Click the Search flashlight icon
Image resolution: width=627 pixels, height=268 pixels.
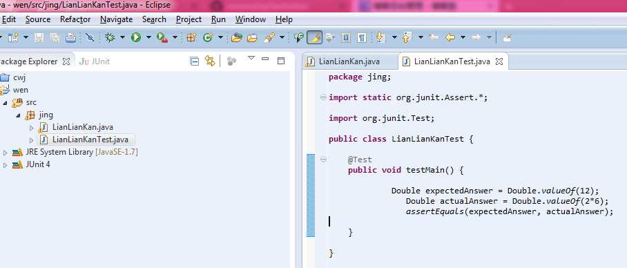(269, 37)
